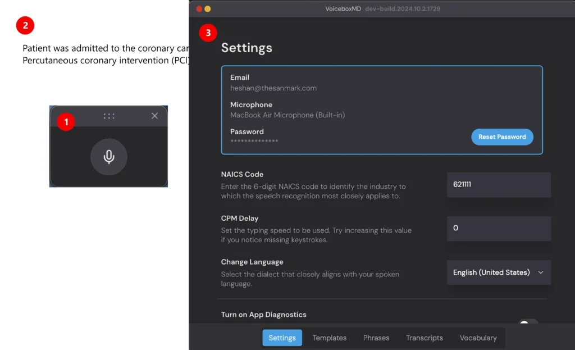Start dictation with the microphone button

pyautogui.click(x=109, y=157)
